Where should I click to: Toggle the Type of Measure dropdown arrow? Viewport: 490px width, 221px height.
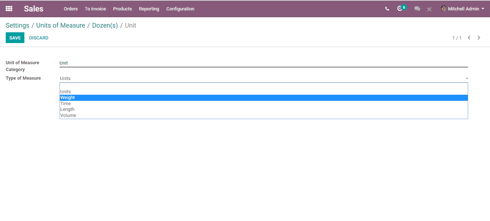click(x=467, y=78)
